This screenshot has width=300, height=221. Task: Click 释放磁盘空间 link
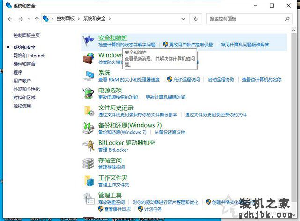112,202
